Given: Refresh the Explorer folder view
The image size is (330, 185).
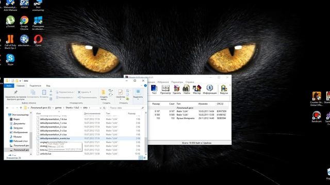Looking at the screenshot, I should (x=104, y=108).
